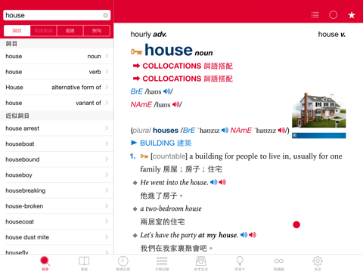Select the 短語動詞 filter segment

(x=44, y=31)
